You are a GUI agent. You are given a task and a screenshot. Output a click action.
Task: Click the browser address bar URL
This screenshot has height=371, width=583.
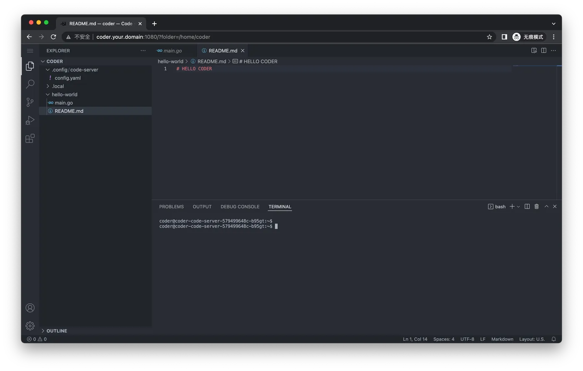click(x=153, y=37)
